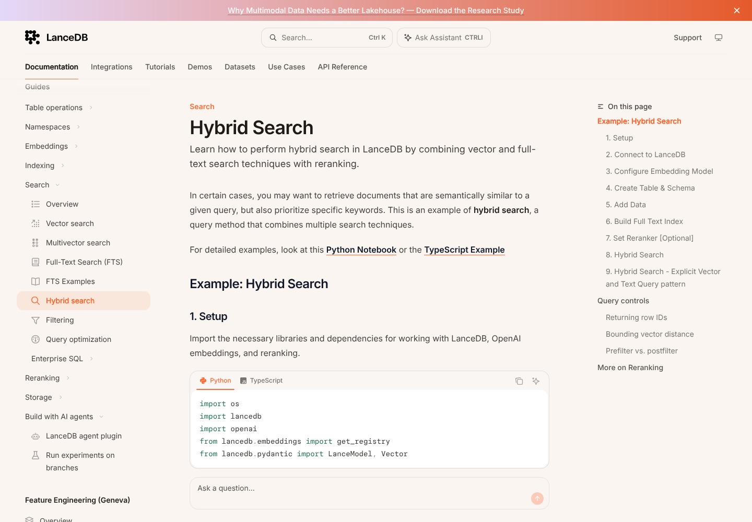Image resolution: width=752 pixels, height=522 pixels.
Task: Jump to 2. Connect to LanceDB
Action: [645, 155]
